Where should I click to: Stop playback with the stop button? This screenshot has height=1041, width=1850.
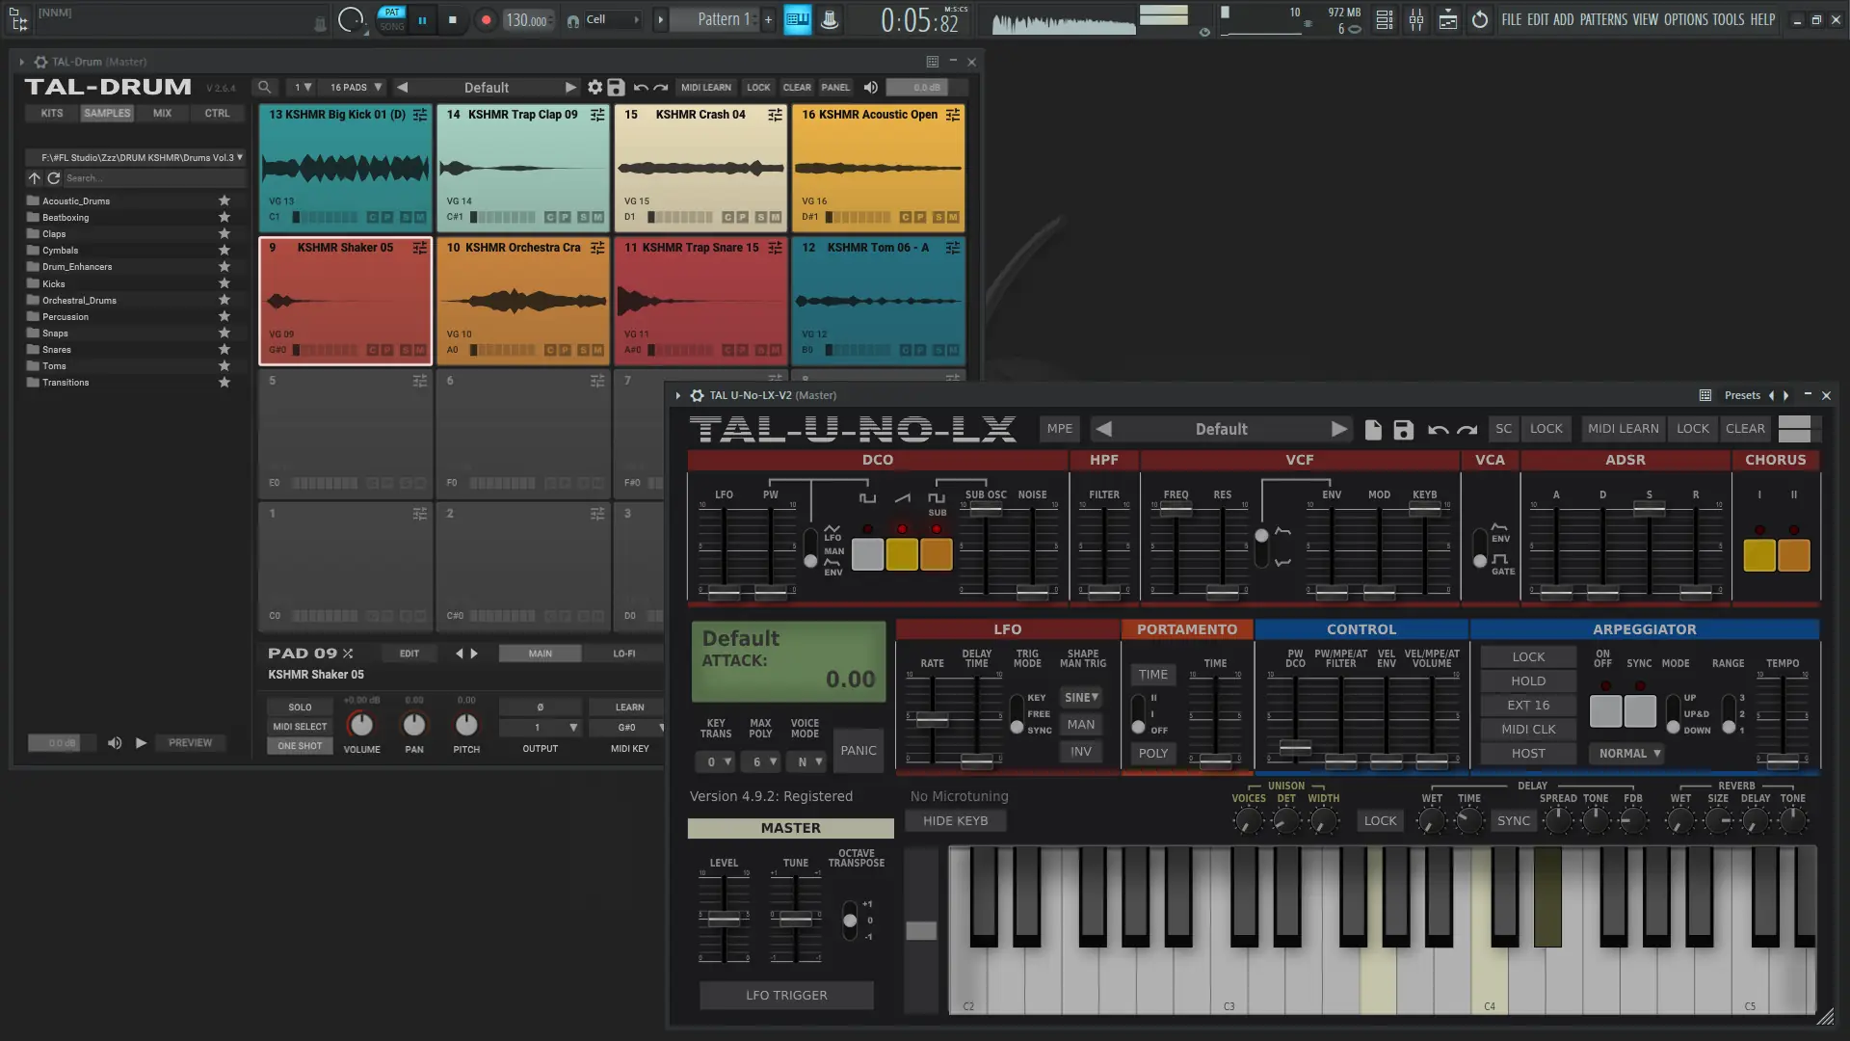[452, 20]
